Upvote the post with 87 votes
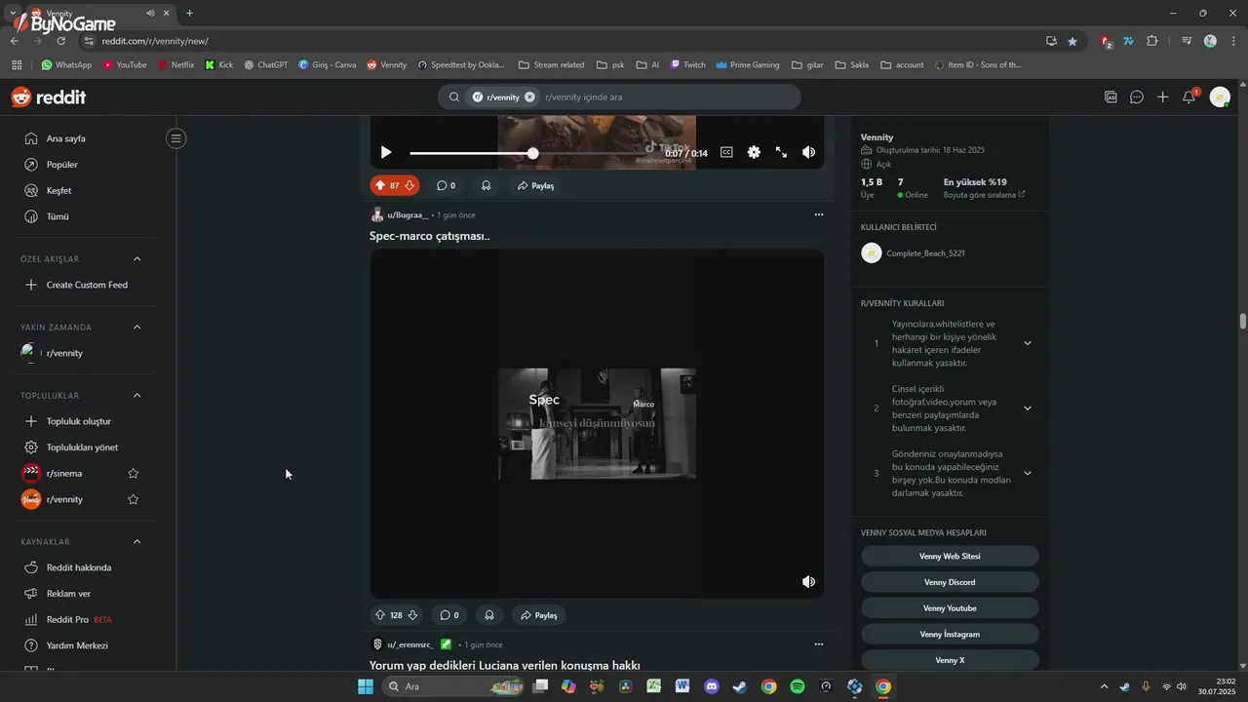1248x702 pixels. pos(380,185)
